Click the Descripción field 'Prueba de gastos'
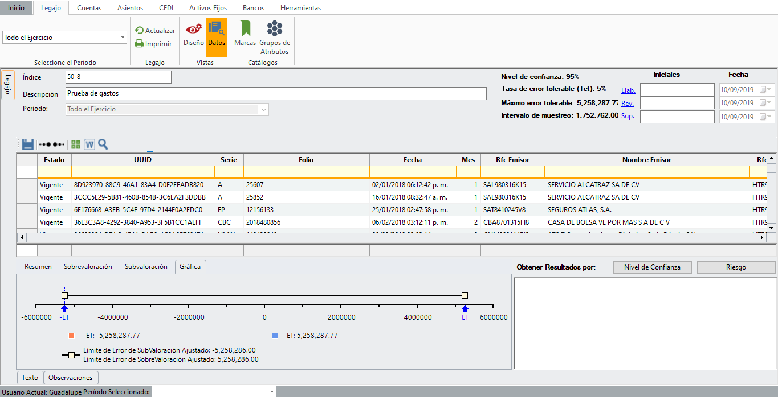 click(275, 94)
